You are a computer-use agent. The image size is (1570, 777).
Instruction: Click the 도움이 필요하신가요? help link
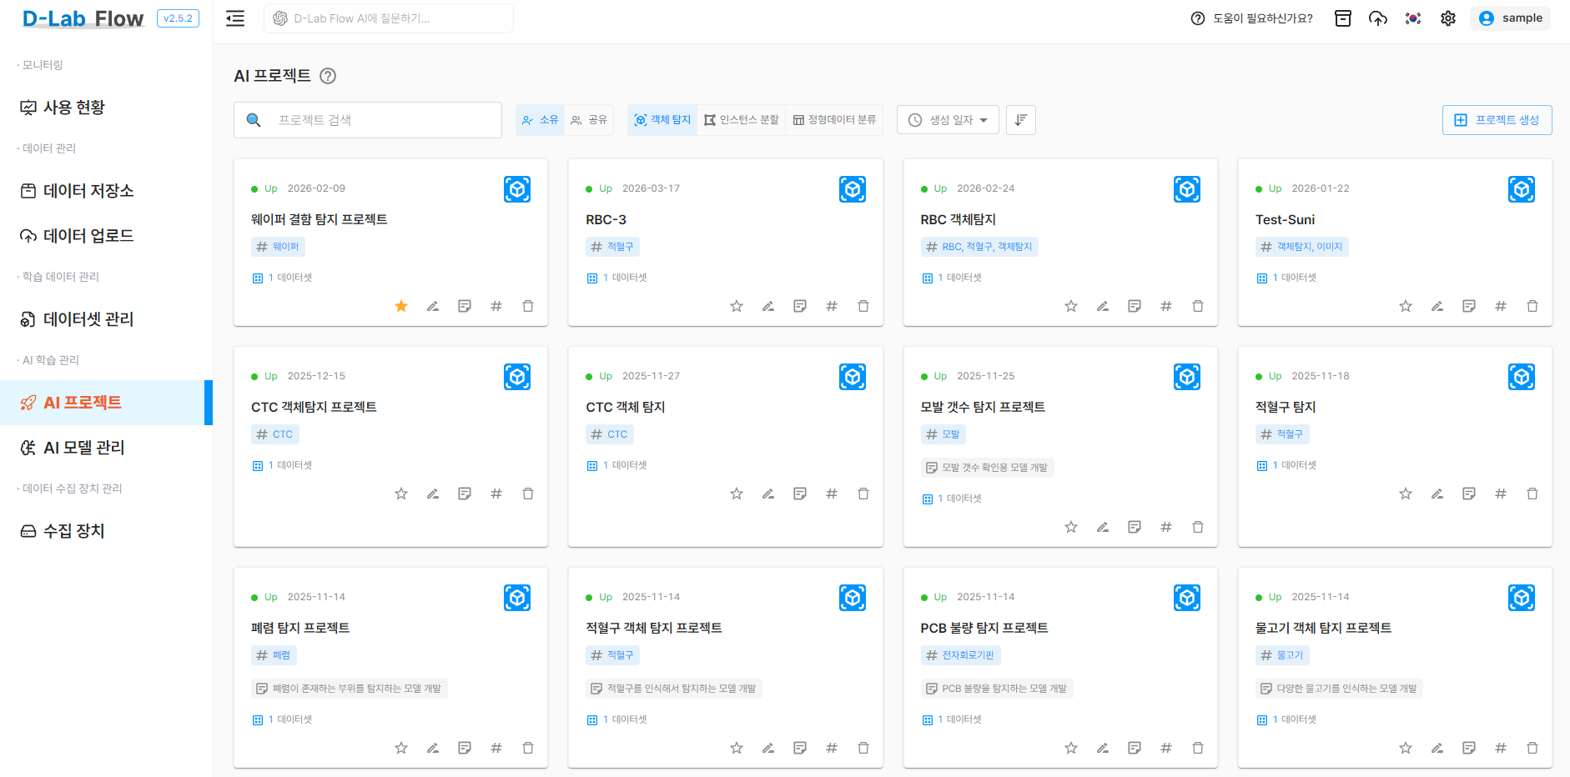1251,18
